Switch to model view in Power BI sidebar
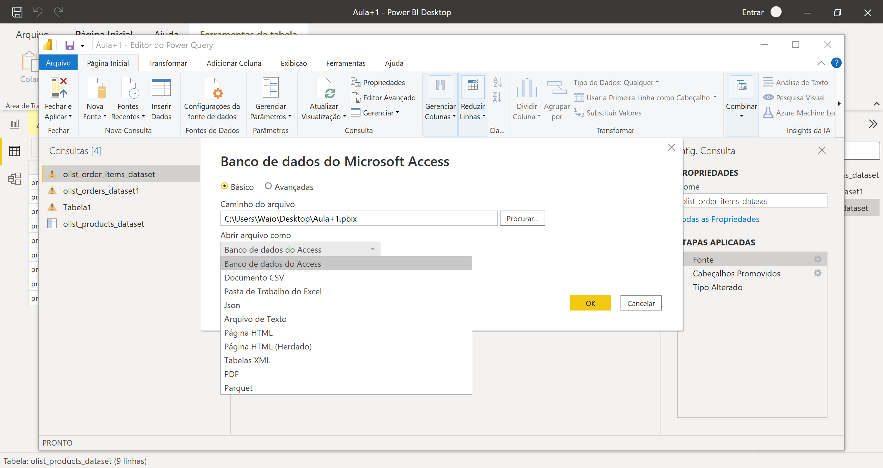Screen dimensions: 883x468 pos(14,179)
